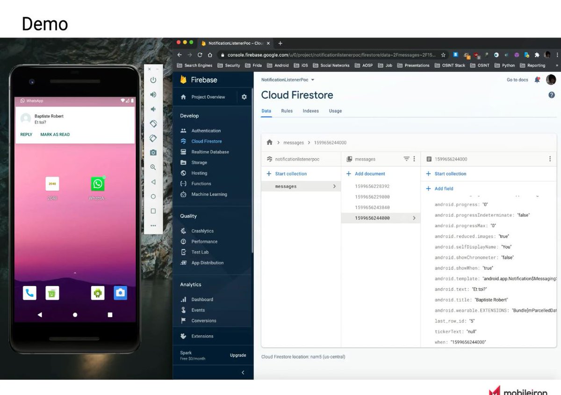Bookmark page with the star icon
This screenshot has width=561, height=395.
(443, 55)
